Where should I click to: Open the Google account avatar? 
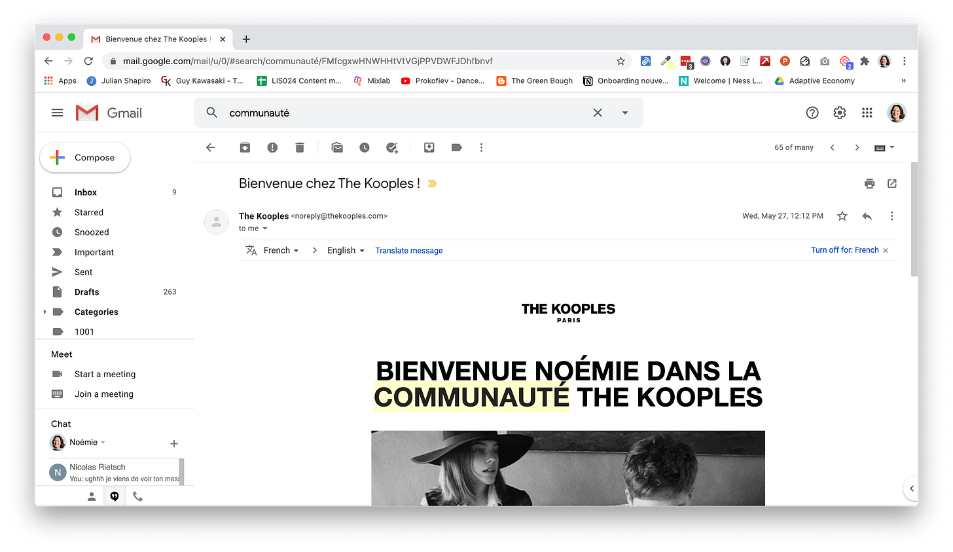click(x=897, y=113)
